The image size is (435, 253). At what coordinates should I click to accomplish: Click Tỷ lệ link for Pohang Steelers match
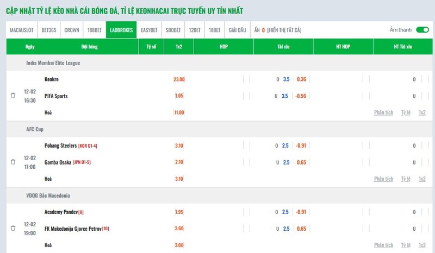click(406, 179)
